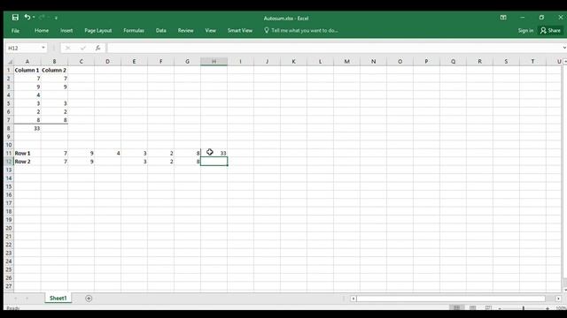Select the active cell H12
Screen dimensions: 567x318
coord(214,162)
